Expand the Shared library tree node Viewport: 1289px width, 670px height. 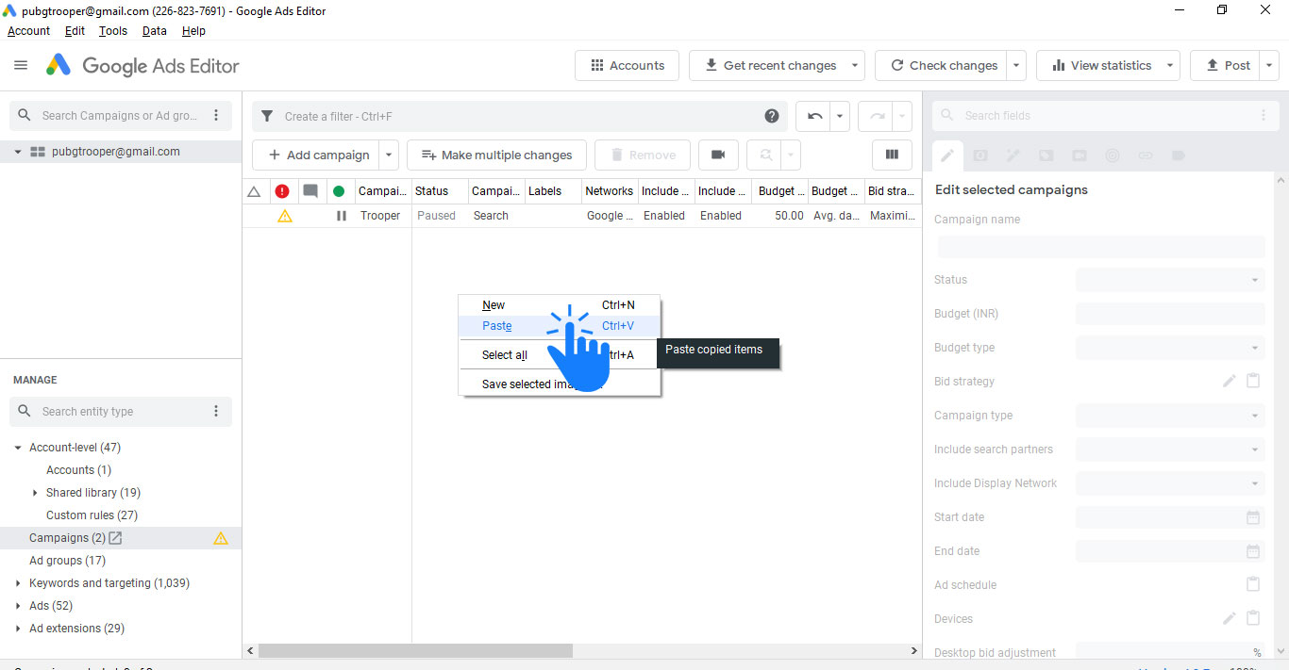pyautogui.click(x=35, y=493)
